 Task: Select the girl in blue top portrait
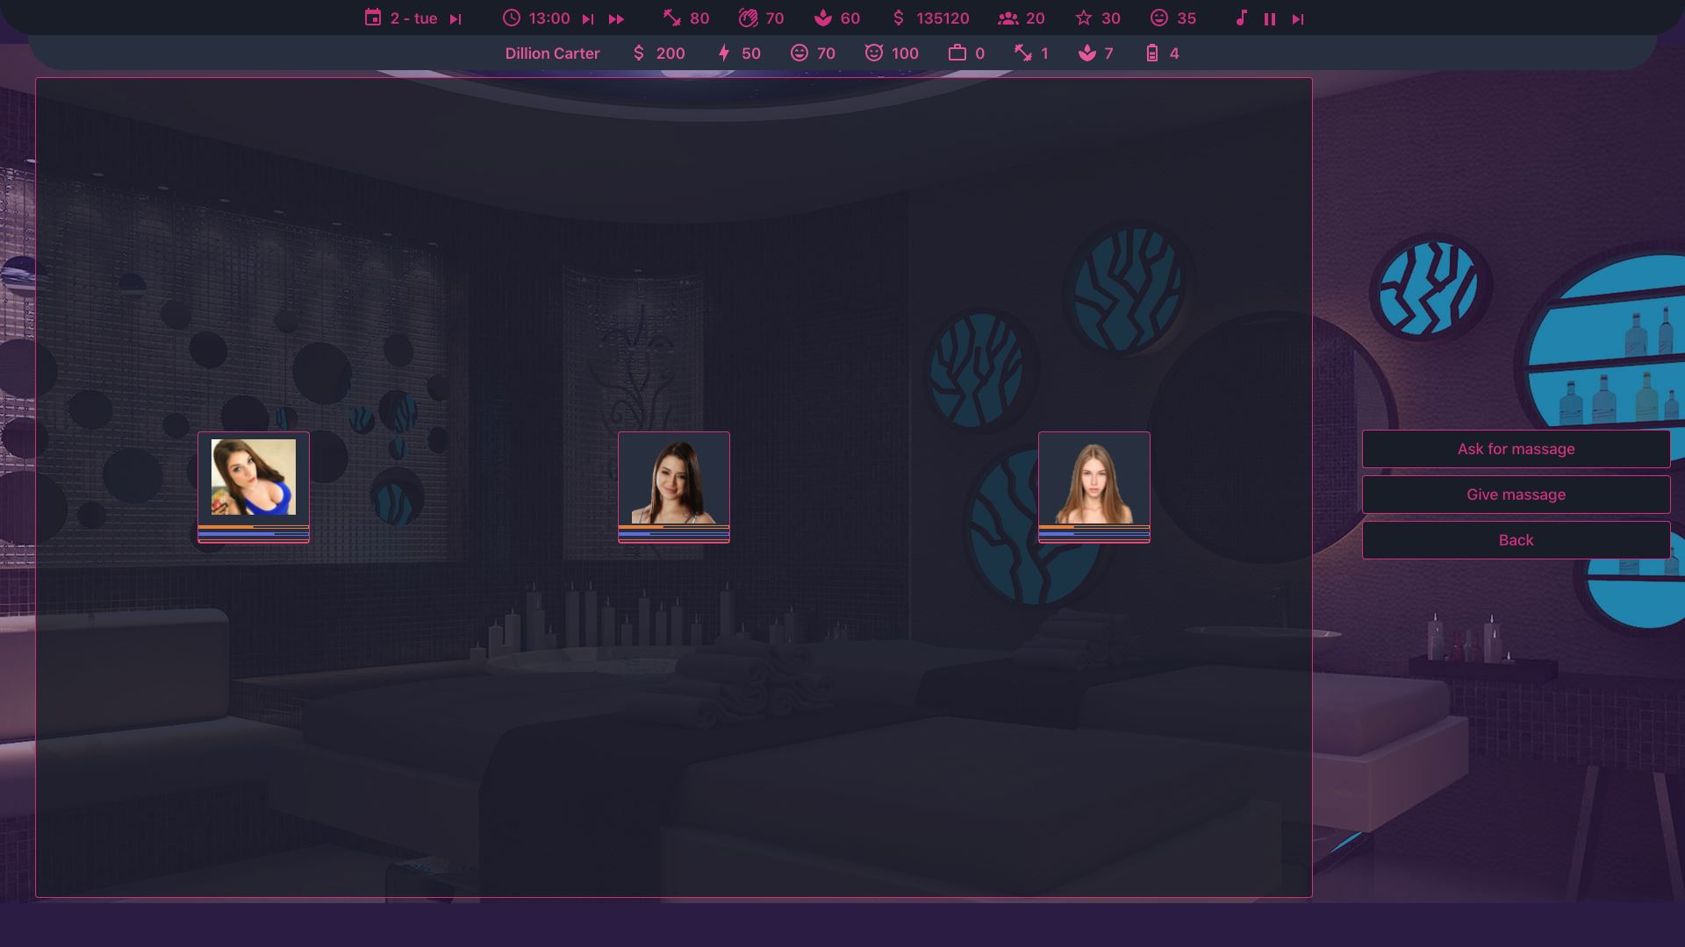tap(254, 478)
